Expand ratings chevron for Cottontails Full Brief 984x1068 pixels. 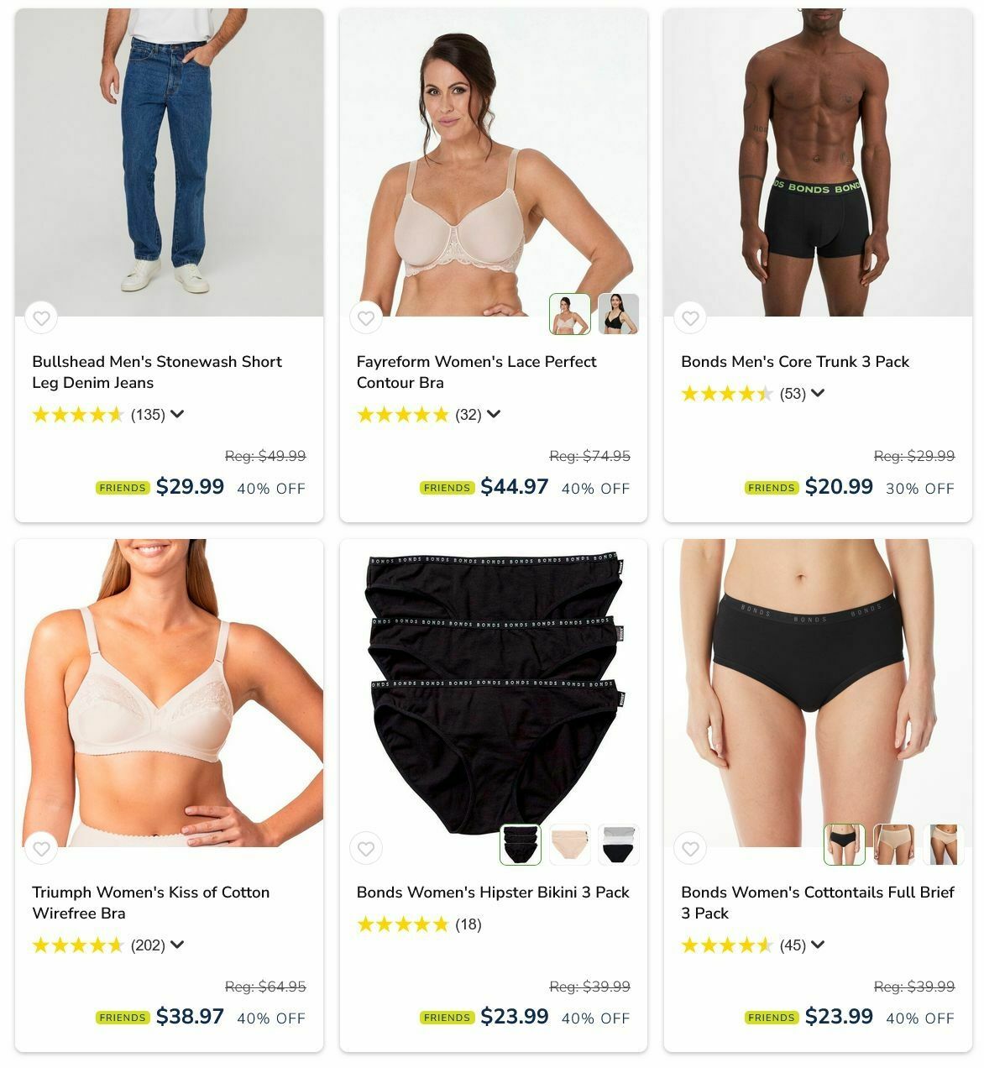tap(818, 945)
